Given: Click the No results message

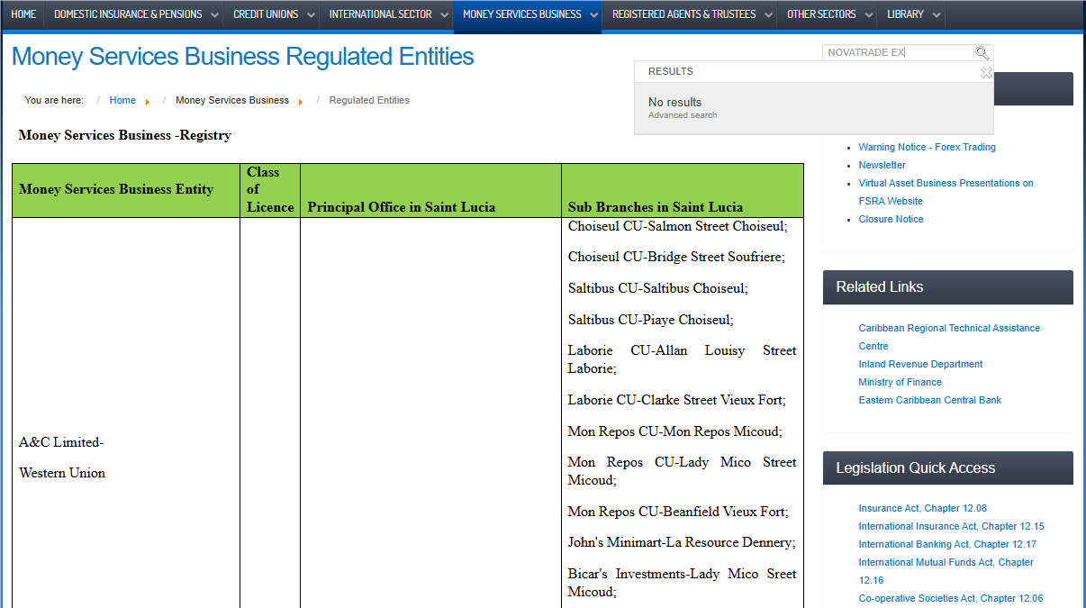Looking at the screenshot, I should click(x=674, y=102).
